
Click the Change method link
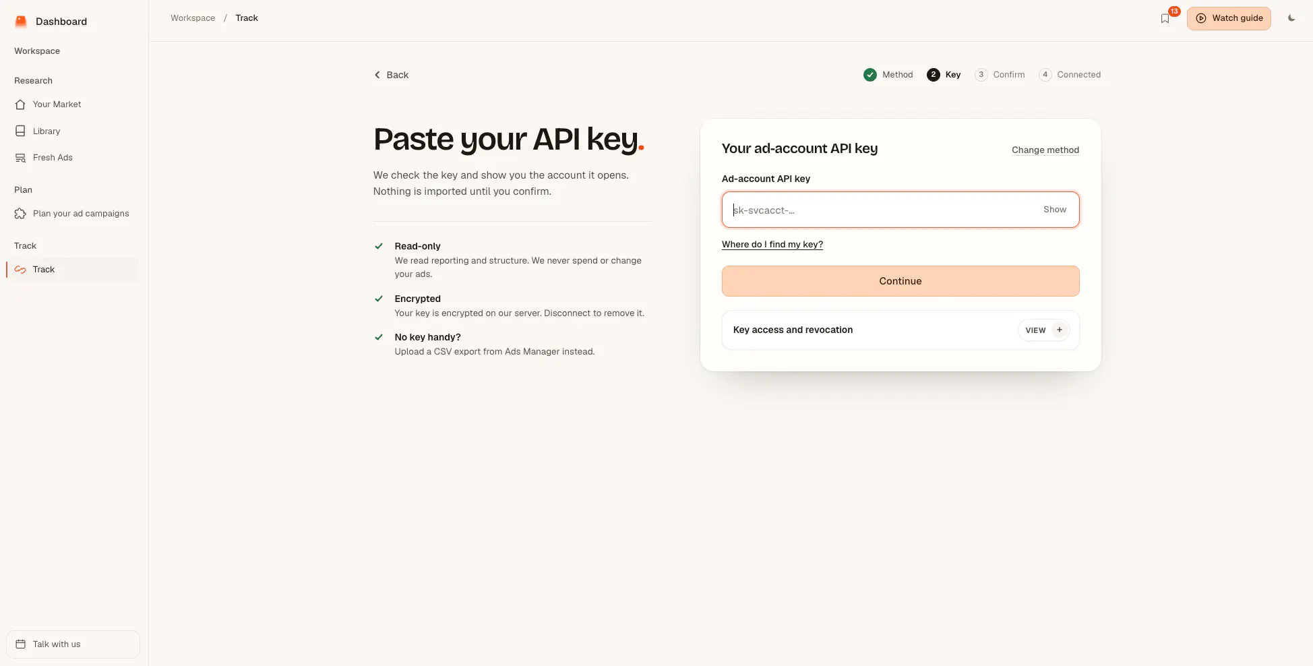pos(1045,150)
